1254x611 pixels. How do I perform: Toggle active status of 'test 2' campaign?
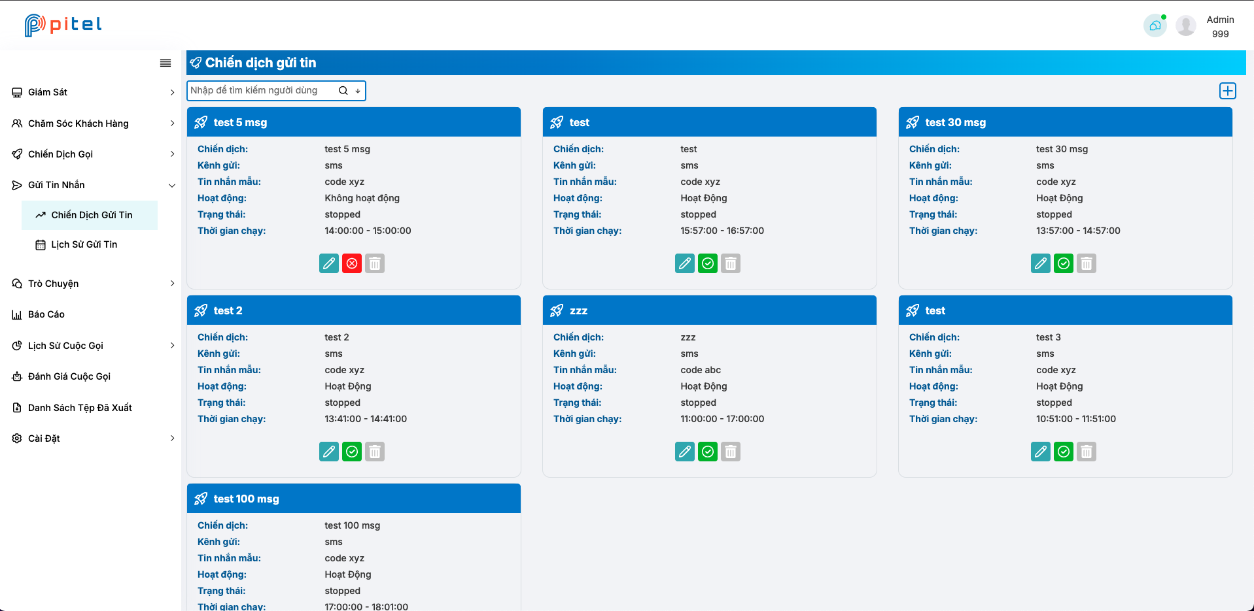point(352,452)
